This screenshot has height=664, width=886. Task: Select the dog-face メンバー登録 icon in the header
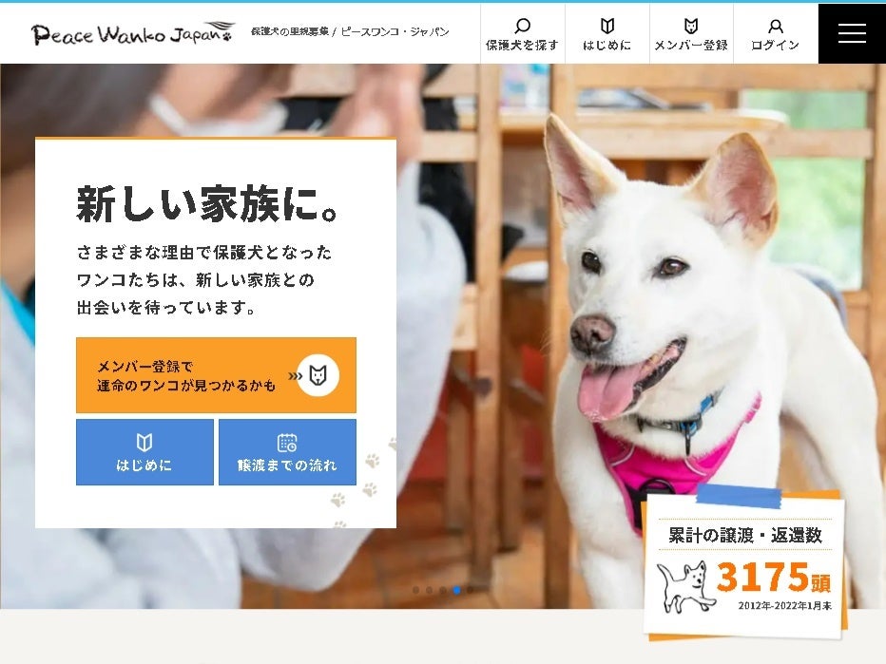691,26
